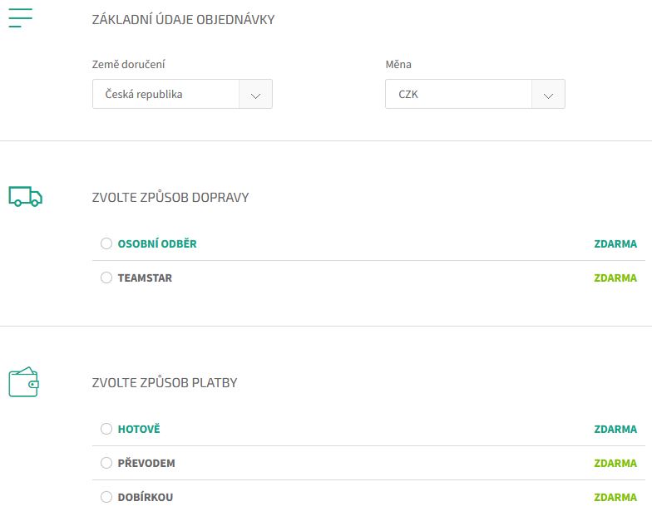Open the CZK currency selector

click(x=475, y=95)
